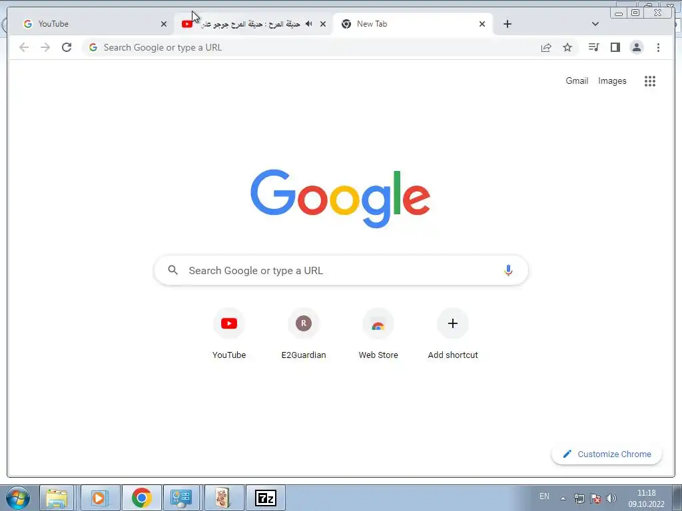Open Gmail link
This screenshot has height=511, width=682.
pos(577,81)
